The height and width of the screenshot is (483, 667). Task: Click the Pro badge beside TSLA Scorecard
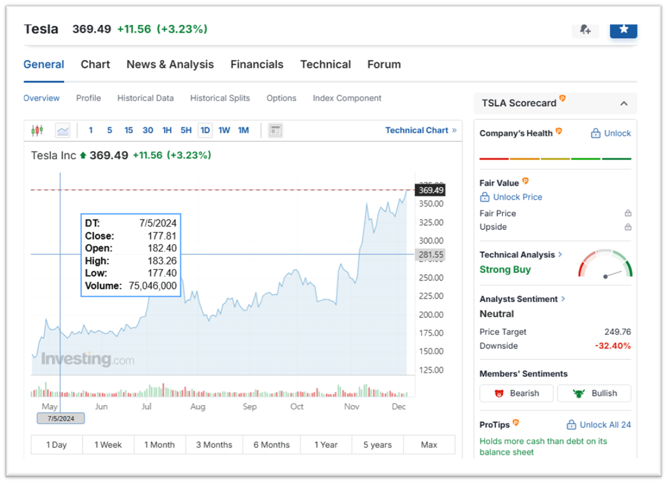point(562,99)
